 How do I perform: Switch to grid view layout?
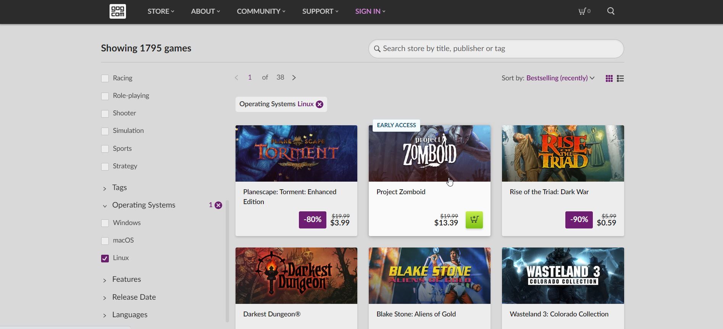609,78
